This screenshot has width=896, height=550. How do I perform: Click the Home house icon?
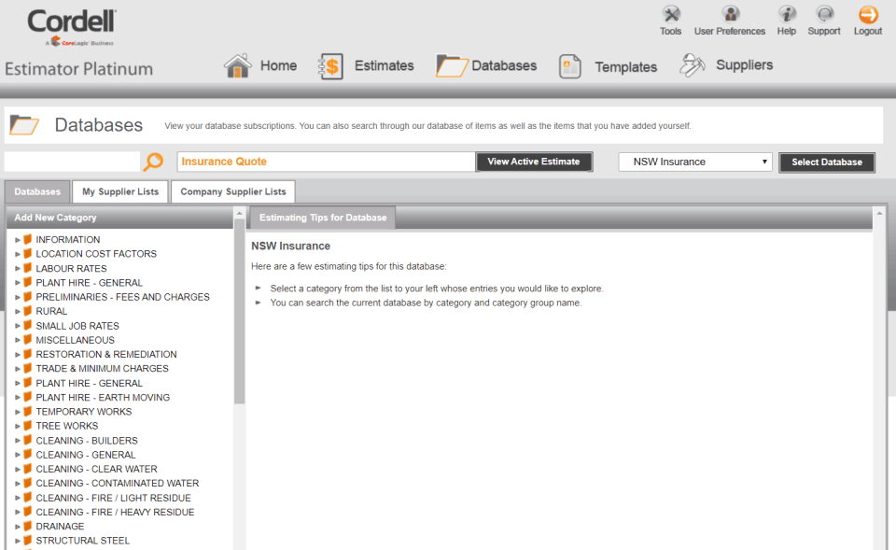click(x=238, y=65)
